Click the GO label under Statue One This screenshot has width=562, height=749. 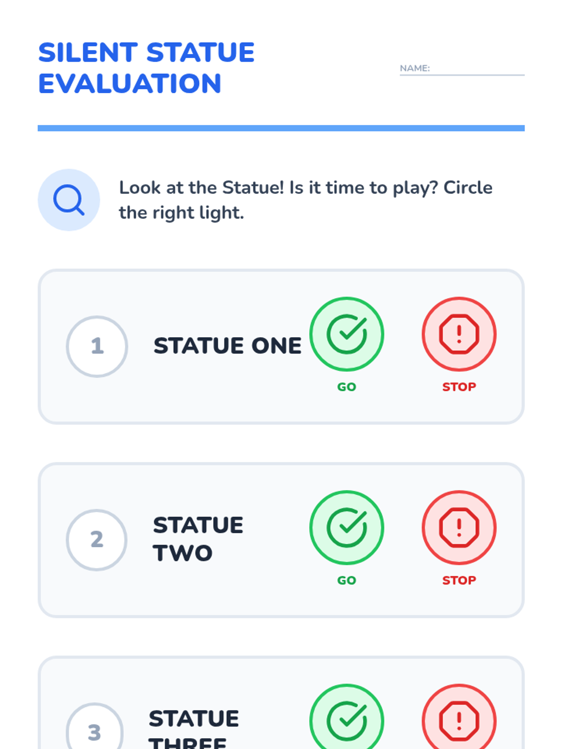[x=347, y=387]
